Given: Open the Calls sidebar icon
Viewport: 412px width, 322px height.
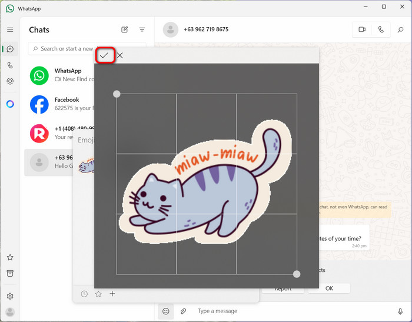Looking at the screenshot, I should pyautogui.click(x=10, y=65).
